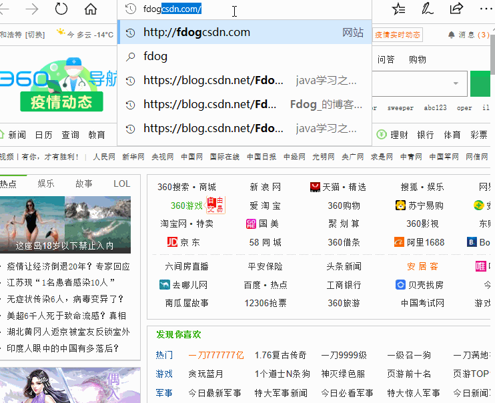Open the 疫情动态 green banner
Viewport: 495px width, 403px height.
pos(61,102)
